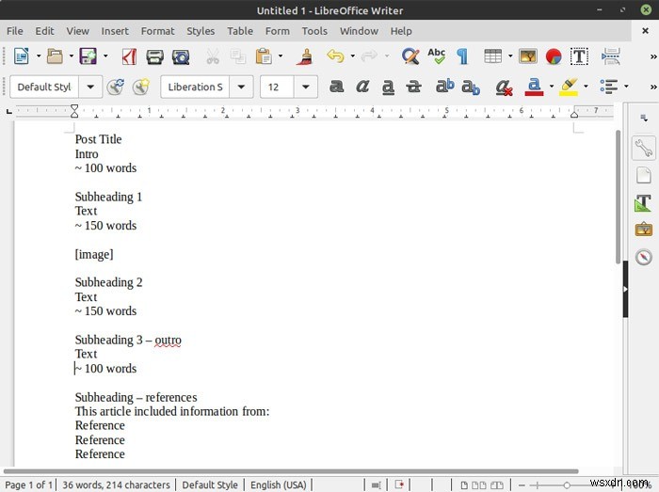Activate Clone Formatting paintbrush
The width and height of the screenshot is (659, 492).
coord(306,56)
